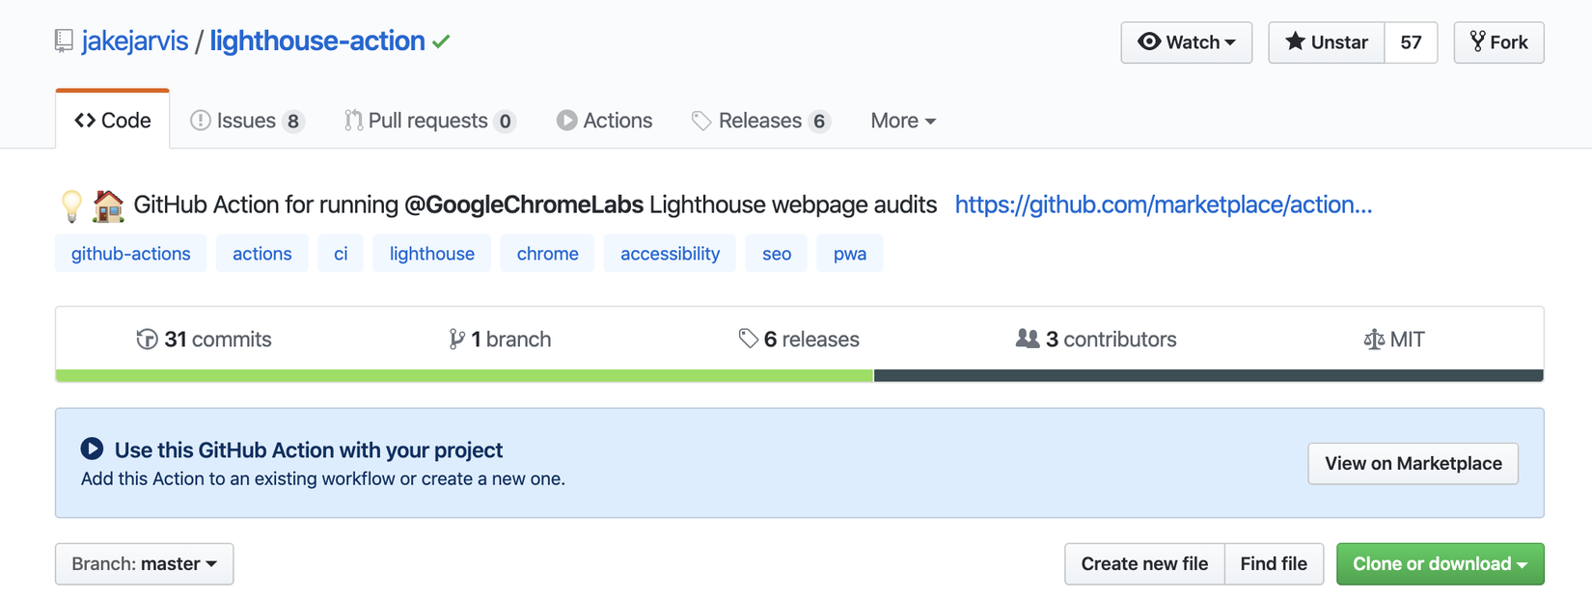This screenshot has height=599, width=1592.
Task: Open the Watch notifications dropdown
Action: tap(1186, 42)
